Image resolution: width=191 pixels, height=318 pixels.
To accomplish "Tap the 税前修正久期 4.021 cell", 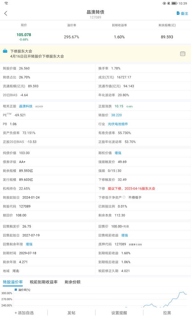I will [143, 271].
